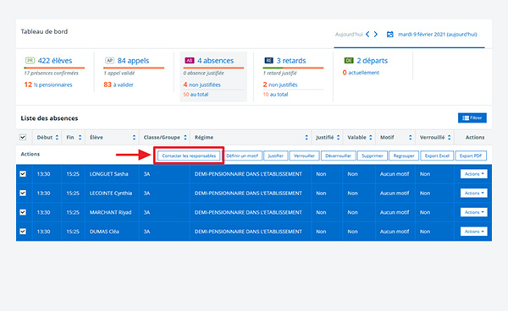Click the PR badge next to 422 élèves
The height and width of the screenshot is (311, 508).
click(x=30, y=61)
